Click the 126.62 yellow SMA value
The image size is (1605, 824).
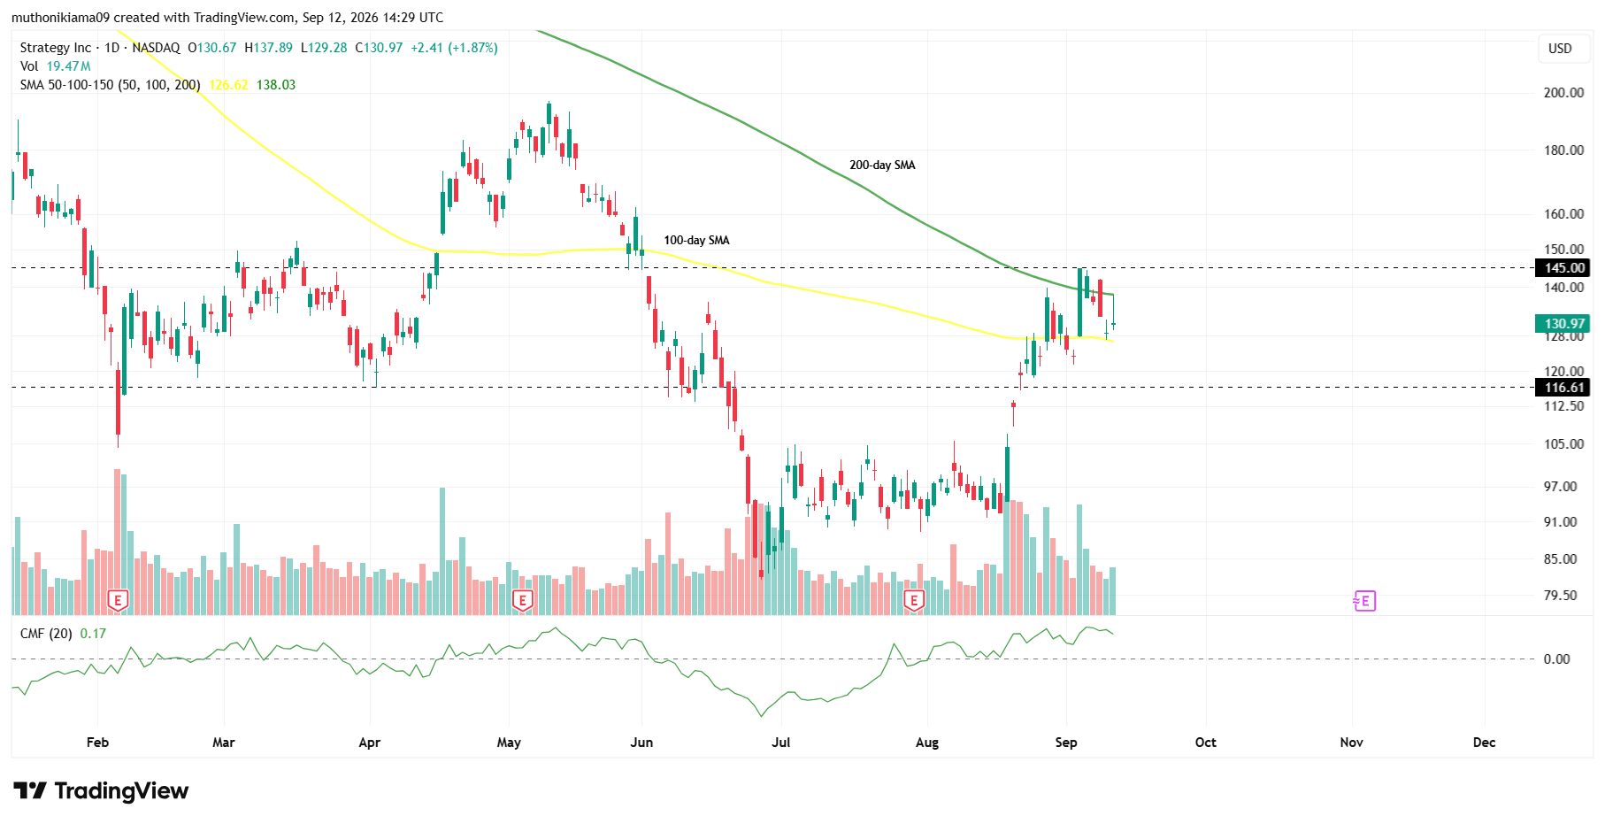pos(229,85)
